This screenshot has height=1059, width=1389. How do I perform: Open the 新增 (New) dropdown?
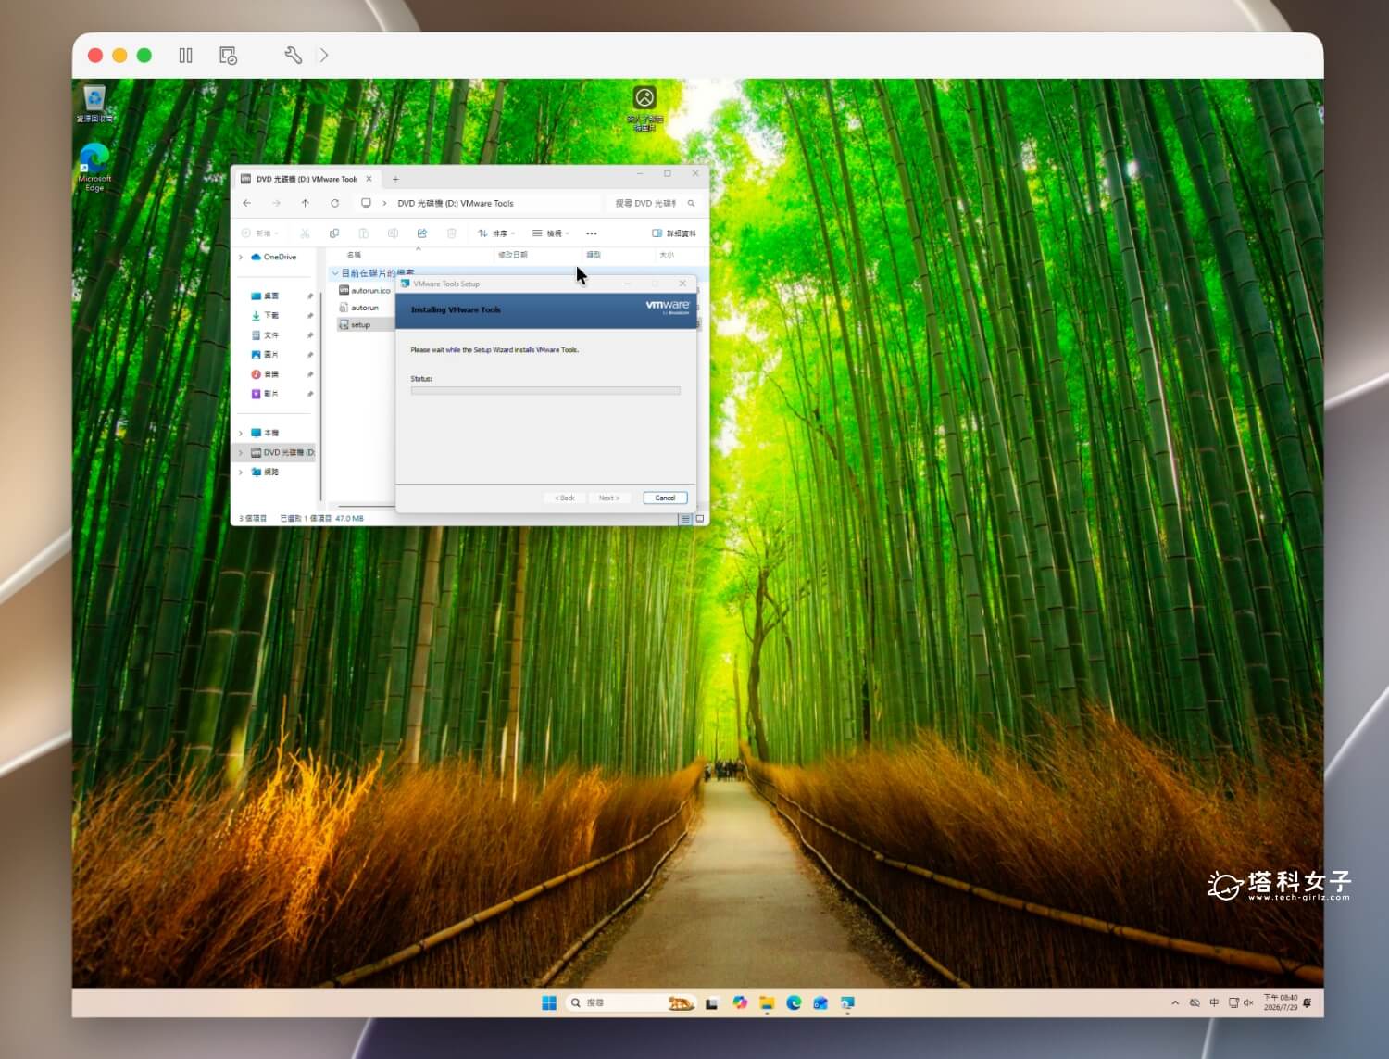pyautogui.click(x=260, y=233)
